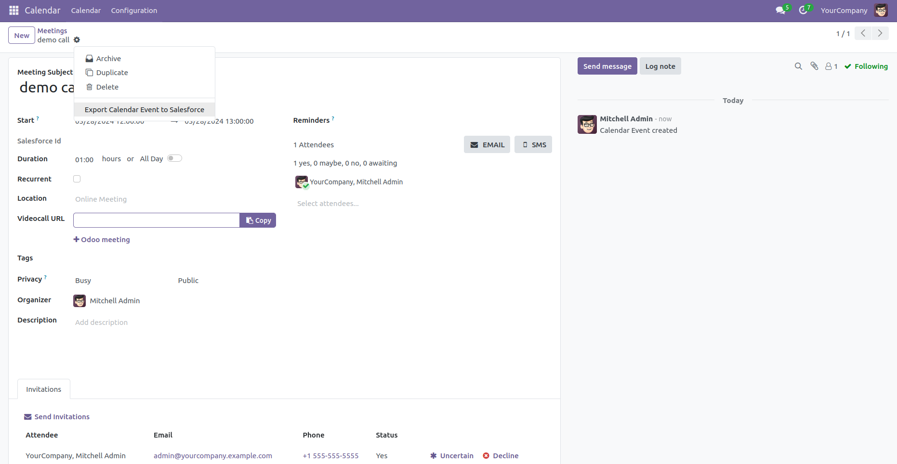Click Log note button
Image resolution: width=897 pixels, height=464 pixels.
(x=660, y=66)
